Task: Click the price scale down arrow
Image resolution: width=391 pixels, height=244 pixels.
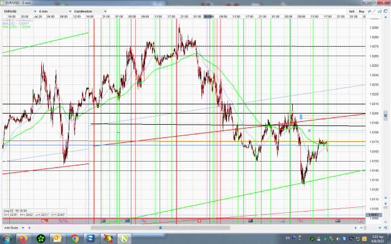Action: [x=386, y=198]
